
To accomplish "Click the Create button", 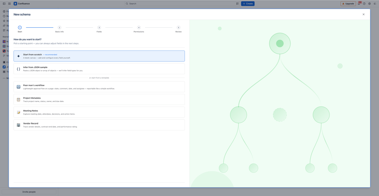I will point(248,4).
